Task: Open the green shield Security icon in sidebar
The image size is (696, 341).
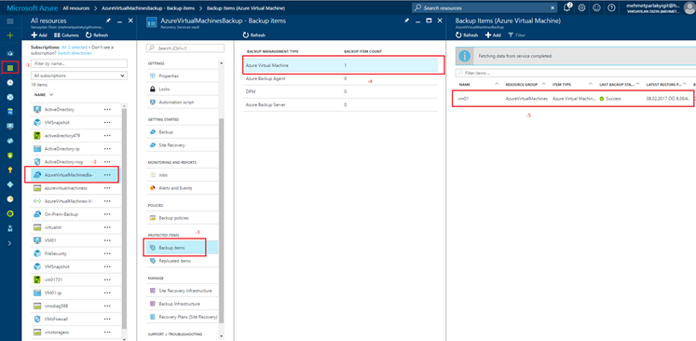Action: 10,156
